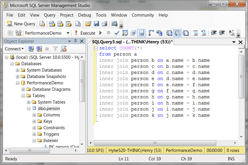Open the File menu
The image size is (248, 165).
click(10, 15)
